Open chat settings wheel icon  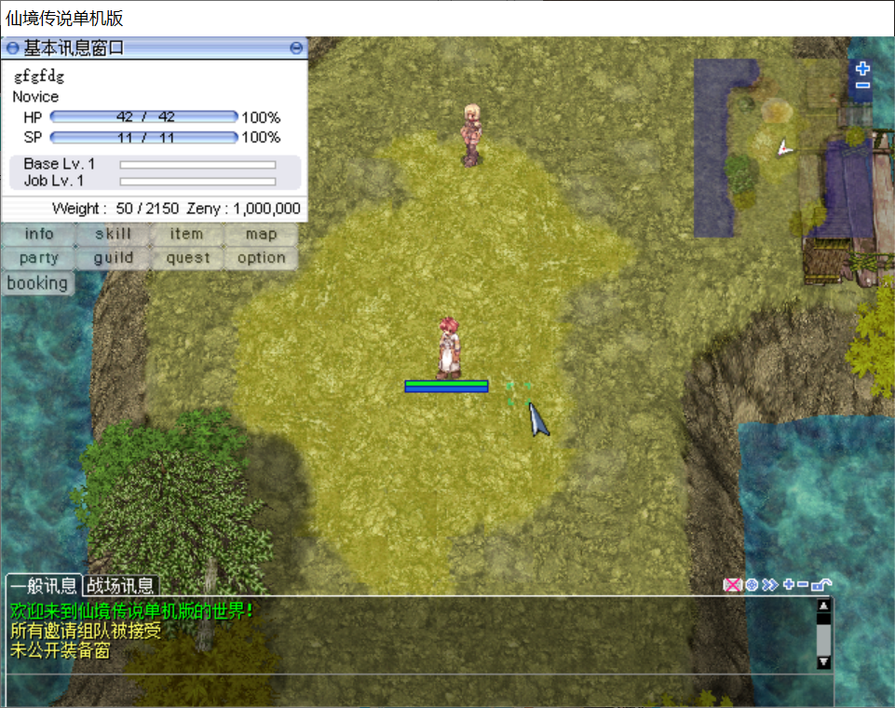point(752,585)
